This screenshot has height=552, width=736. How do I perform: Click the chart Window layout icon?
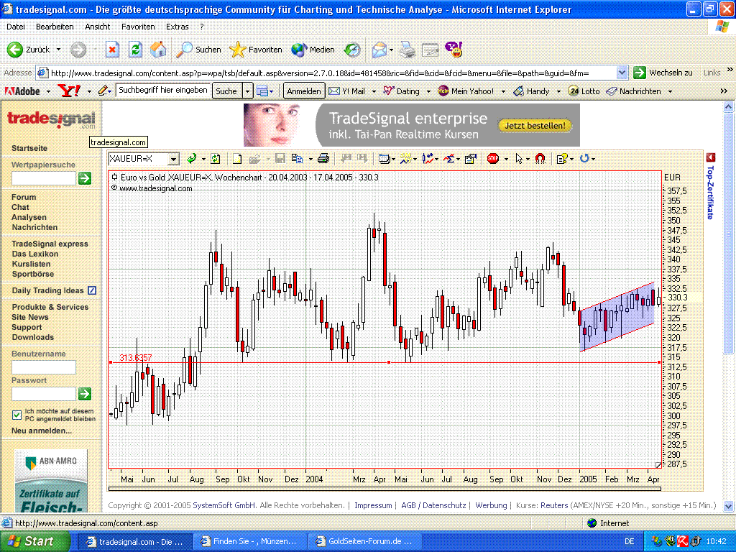385,159
